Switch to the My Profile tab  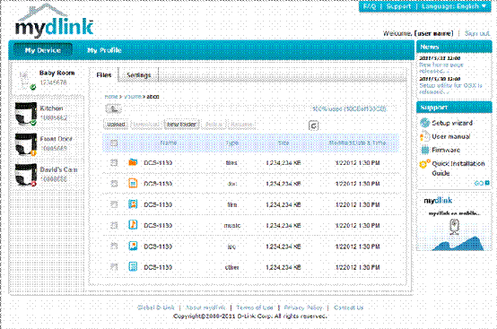pos(104,50)
